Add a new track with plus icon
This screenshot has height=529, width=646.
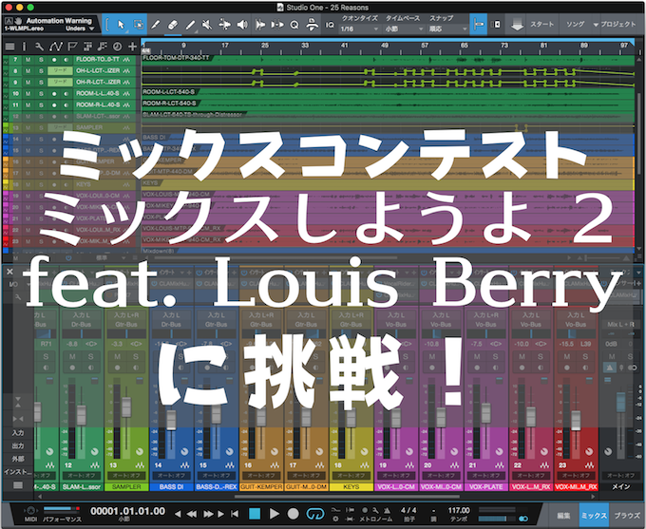[x=133, y=47]
